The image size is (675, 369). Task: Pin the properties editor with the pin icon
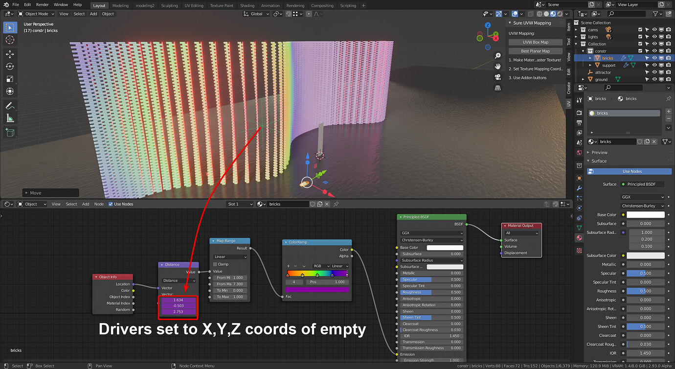pos(668,98)
